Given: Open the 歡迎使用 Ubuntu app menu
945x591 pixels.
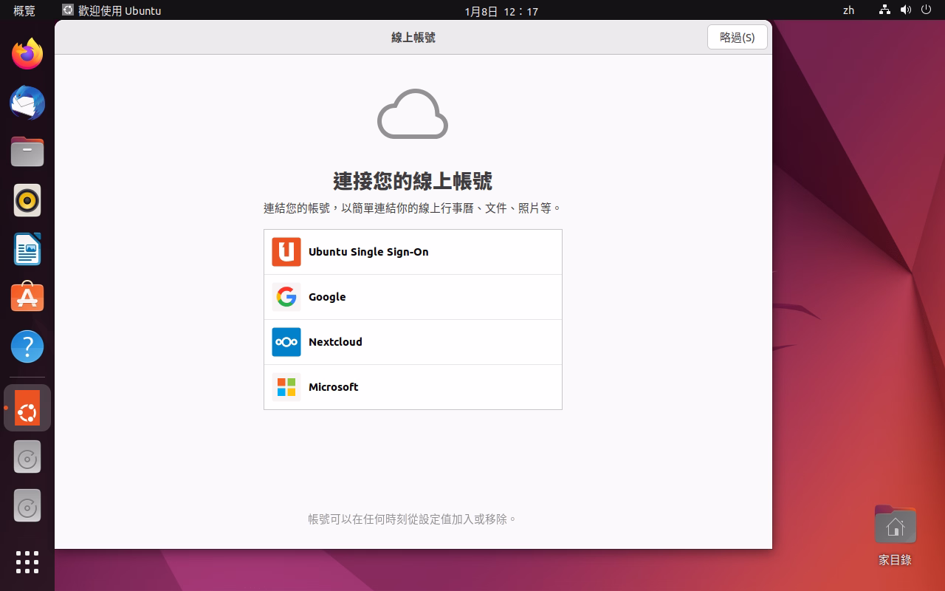Looking at the screenshot, I should point(111,10).
